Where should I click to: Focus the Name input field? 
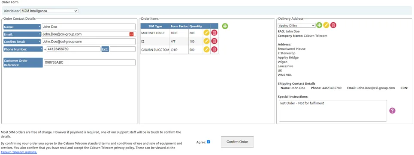(x=89, y=27)
